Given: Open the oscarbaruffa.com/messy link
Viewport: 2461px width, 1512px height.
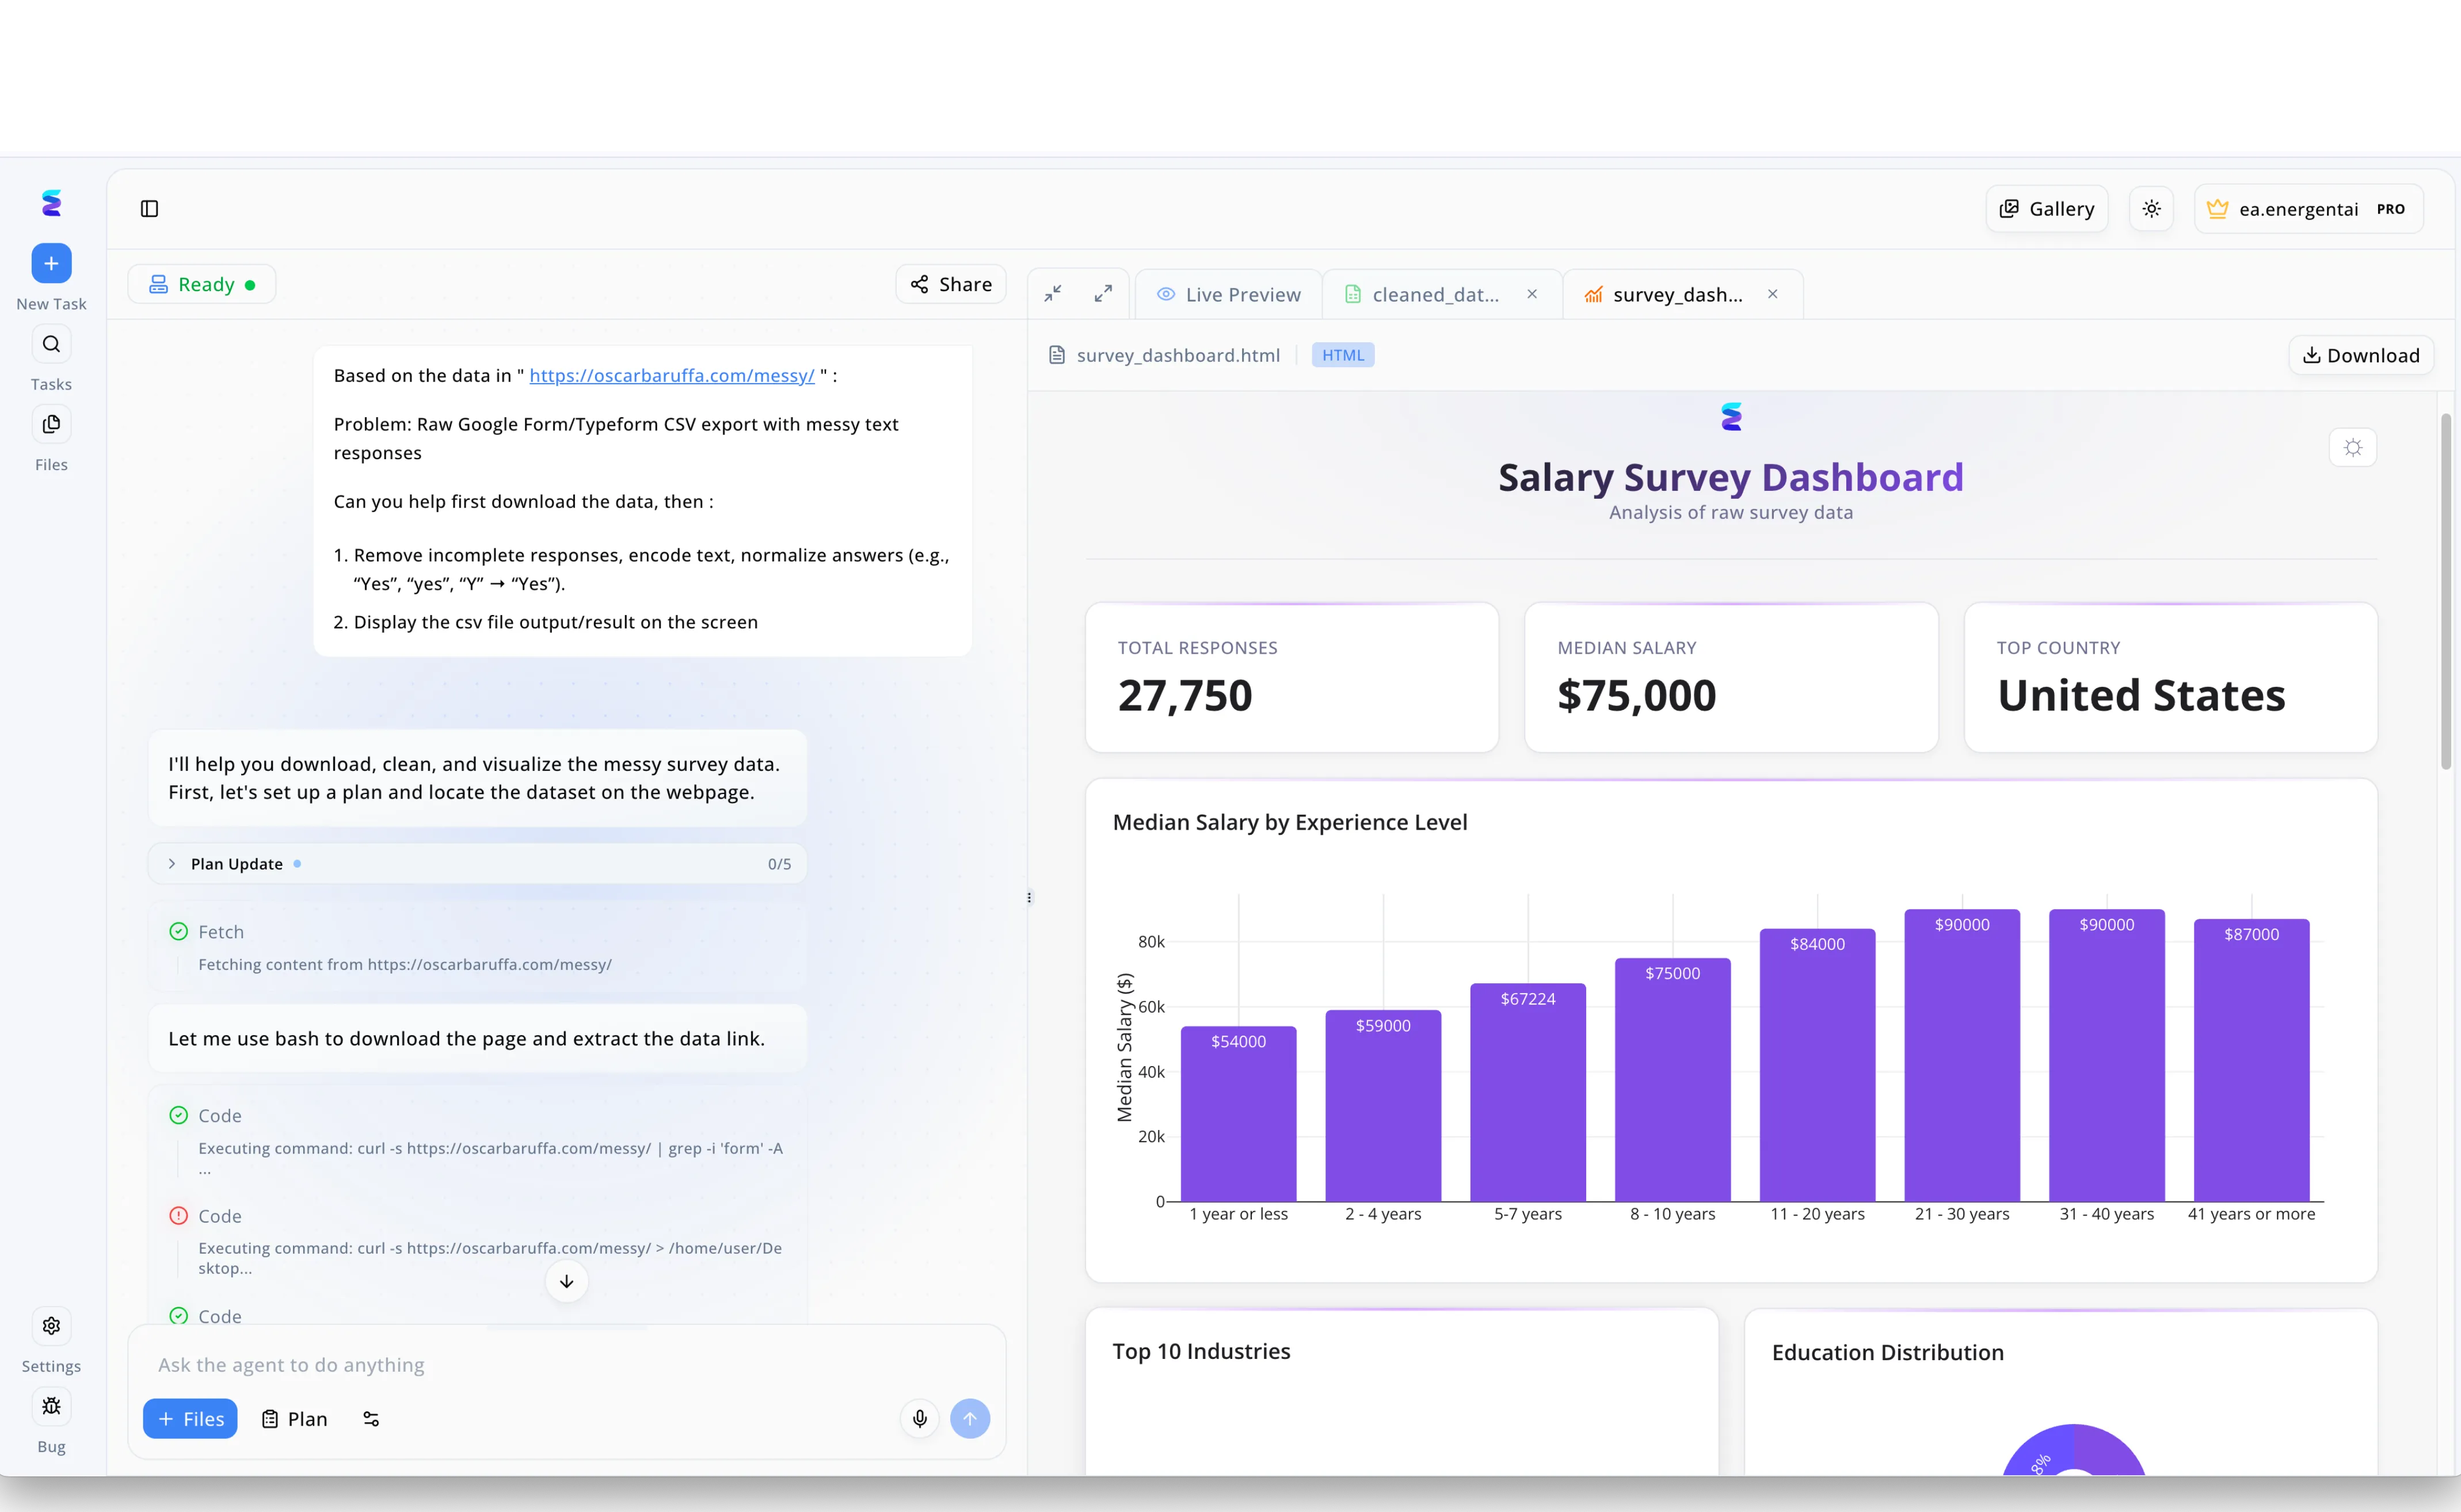Looking at the screenshot, I should click(671, 375).
